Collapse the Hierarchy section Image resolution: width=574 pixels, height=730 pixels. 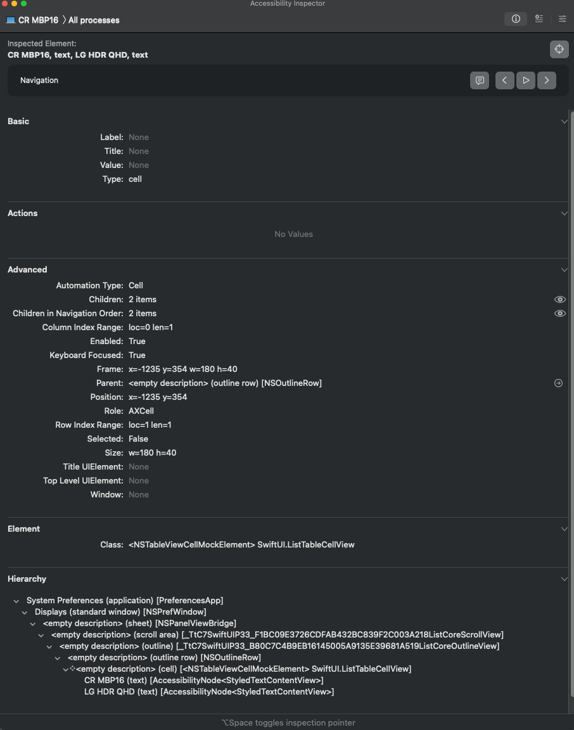coord(564,579)
